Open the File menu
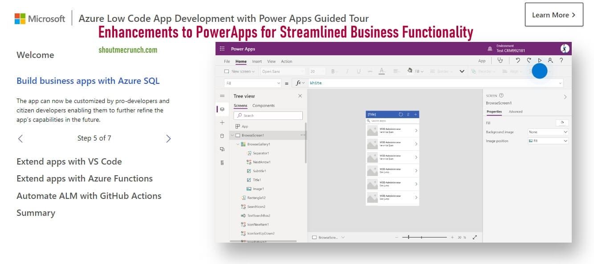Screen dimensions: 594x264 [x=227, y=62]
